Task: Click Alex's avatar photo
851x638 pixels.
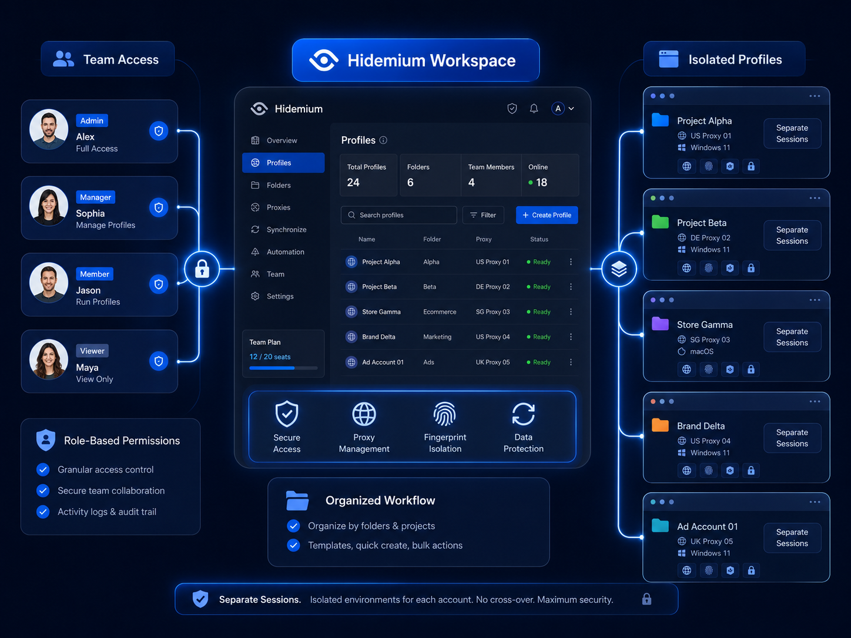Action: point(49,129)
